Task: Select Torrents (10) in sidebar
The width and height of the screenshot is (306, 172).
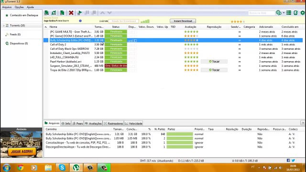Action: (17, 25)
